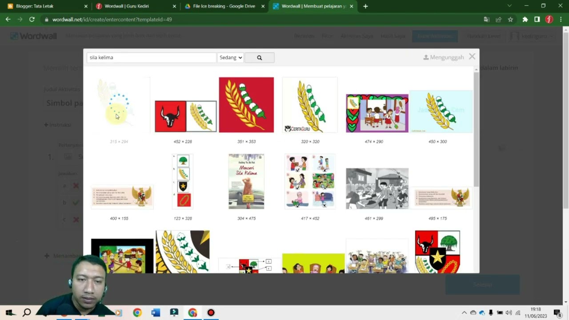Viewport: 569px width, 320px height.
Task: Close the Blogger: Tata Letak tab
Action: click(x=86, y=6)
